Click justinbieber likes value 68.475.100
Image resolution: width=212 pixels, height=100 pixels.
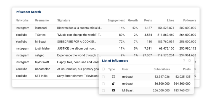[x=166, y=48]
